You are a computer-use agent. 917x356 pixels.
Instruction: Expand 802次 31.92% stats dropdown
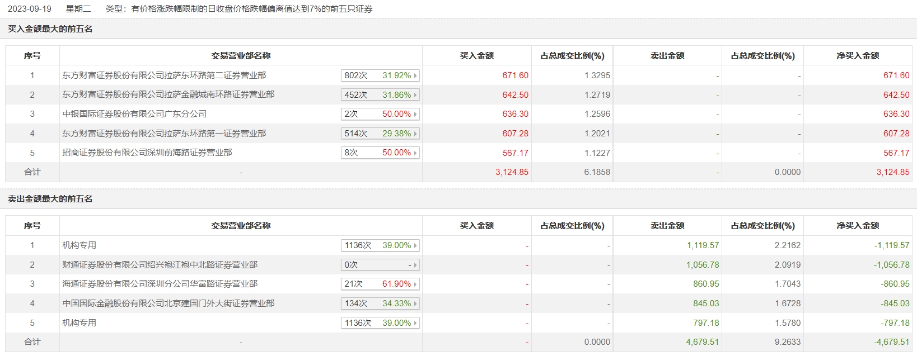pos(380,75)
